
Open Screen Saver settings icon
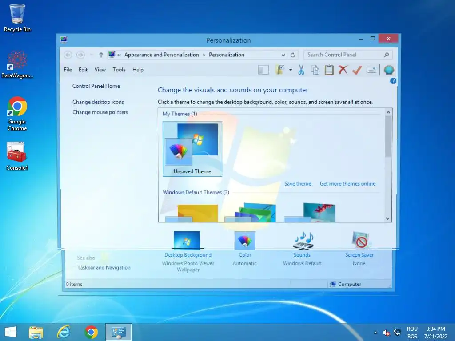[x=360, y=240]
